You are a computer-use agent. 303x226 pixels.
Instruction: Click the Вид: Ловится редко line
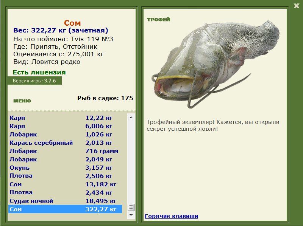click(47, 62)
